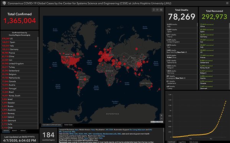230x143 pixels.
Task: Open the hamburger menu in the header
Action: click(227, 3)
